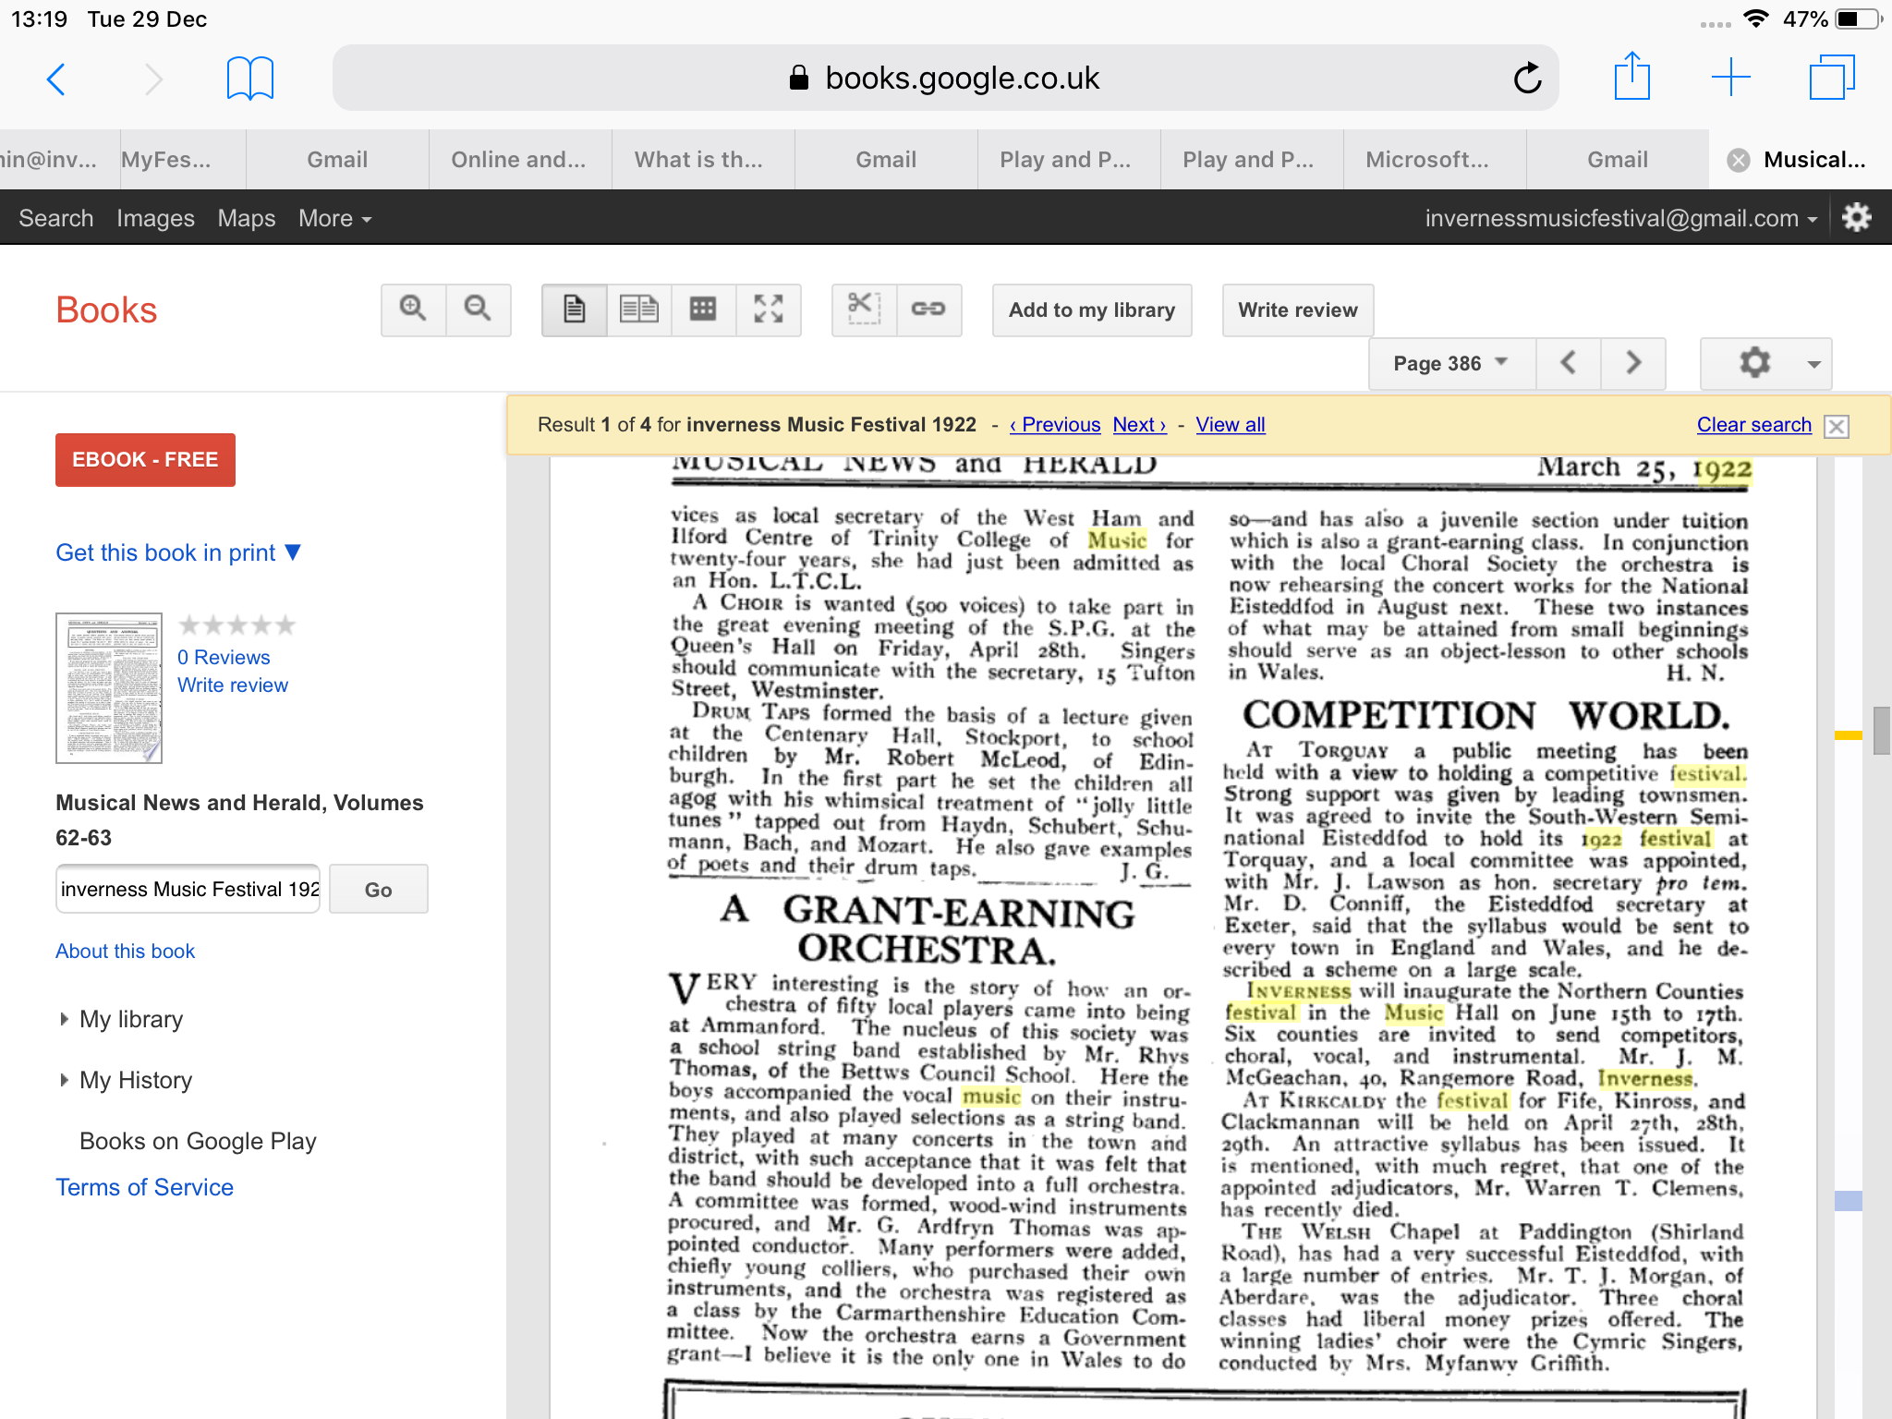Tap the battery indicator in status bar

tap(1857, 18)
